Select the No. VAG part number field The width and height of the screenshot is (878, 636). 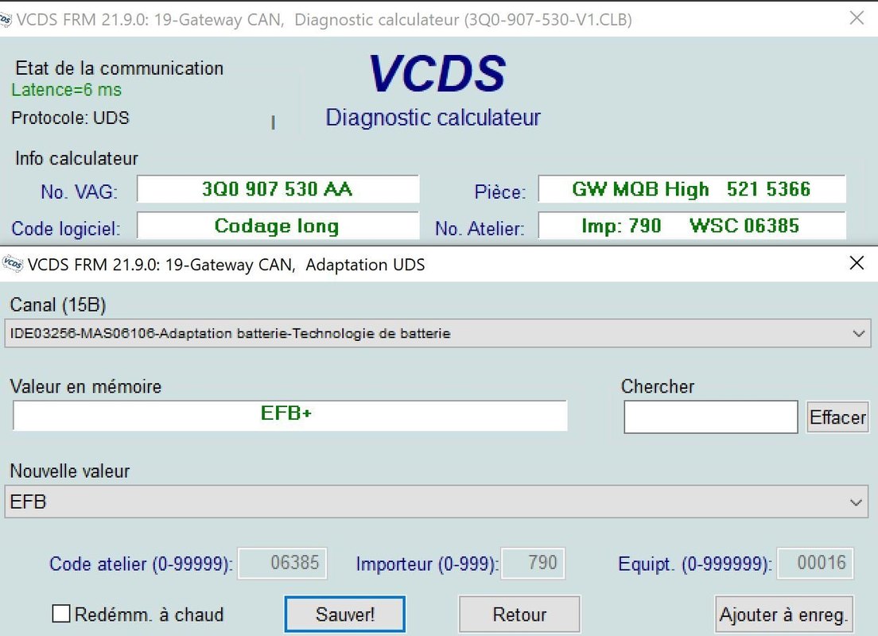pos(278,189)
